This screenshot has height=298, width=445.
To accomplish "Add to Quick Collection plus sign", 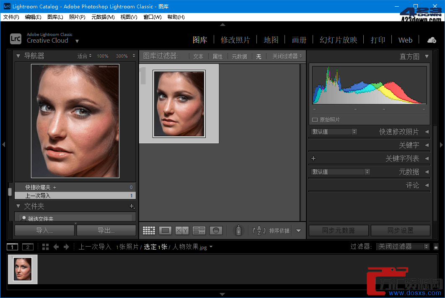I will click(x=54, y=187).
